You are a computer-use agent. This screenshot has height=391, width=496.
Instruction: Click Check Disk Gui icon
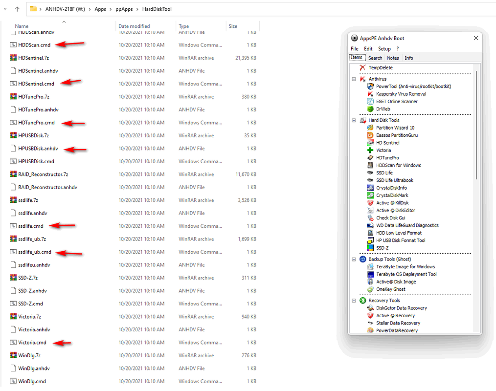click(x=370, y=218)
